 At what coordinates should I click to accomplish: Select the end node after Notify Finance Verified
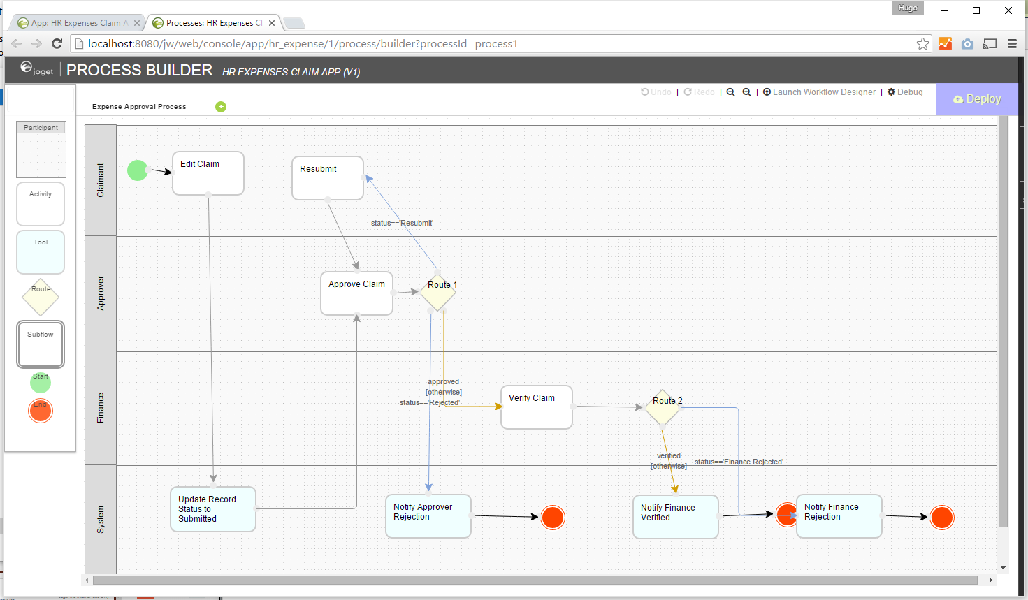[786, 515]
